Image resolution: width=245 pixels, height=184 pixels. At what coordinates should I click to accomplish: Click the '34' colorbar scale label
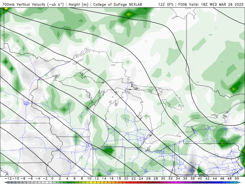[x=178, y=178]
